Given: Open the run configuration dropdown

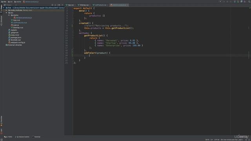Looking at the screenshot, I should (x=220, y=2).
